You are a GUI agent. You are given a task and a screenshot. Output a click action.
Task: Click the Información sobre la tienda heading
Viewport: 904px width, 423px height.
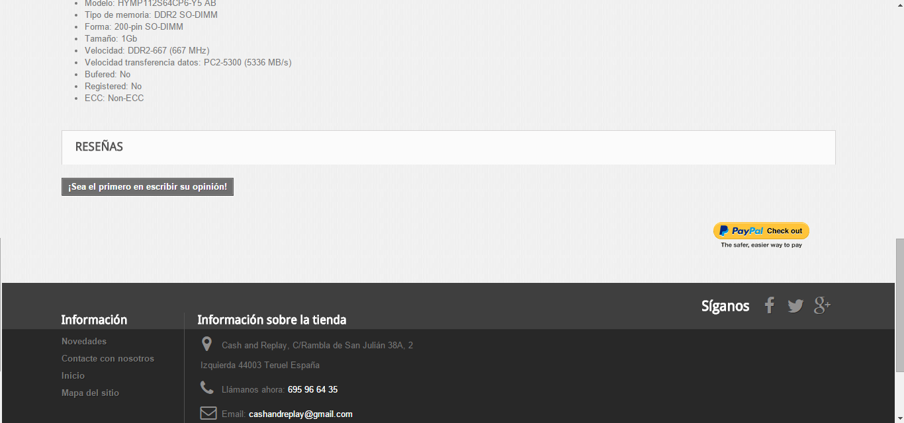tap(271, 320)
